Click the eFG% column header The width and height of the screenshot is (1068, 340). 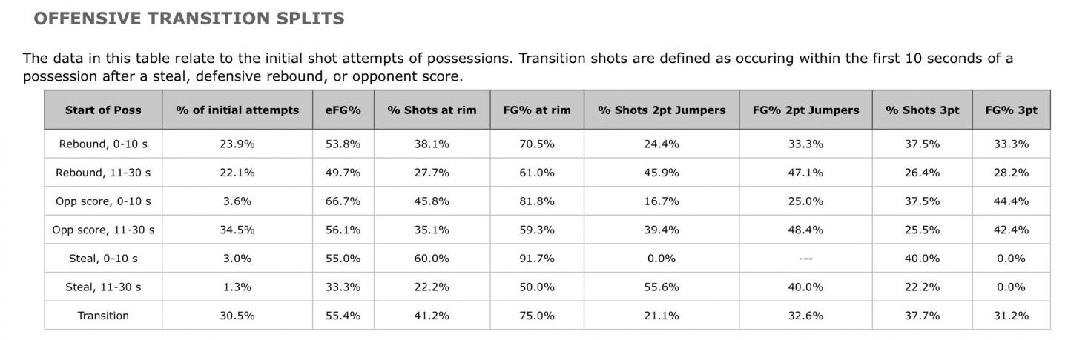tap(343, 110)
